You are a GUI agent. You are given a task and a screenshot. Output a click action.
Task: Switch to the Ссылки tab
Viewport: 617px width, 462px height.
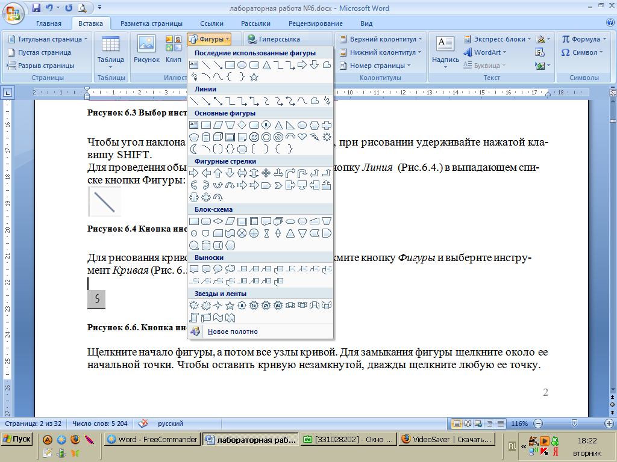tap(211, 23)
